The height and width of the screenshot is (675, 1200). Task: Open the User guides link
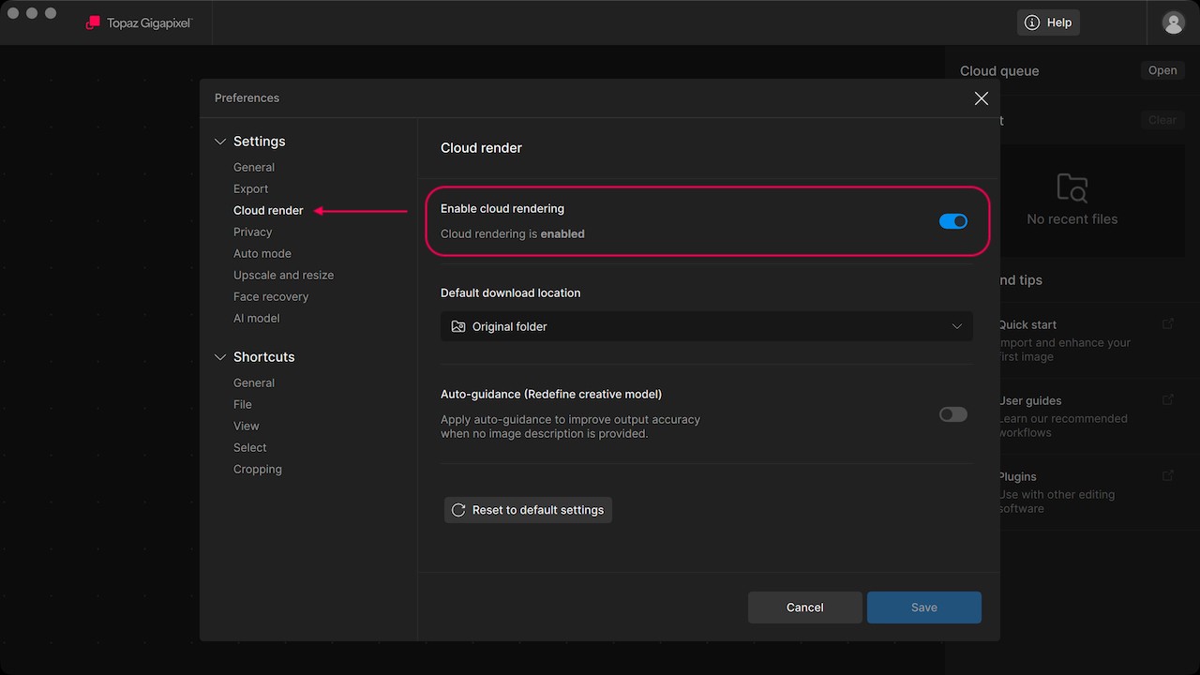(x=1030, y=400)
